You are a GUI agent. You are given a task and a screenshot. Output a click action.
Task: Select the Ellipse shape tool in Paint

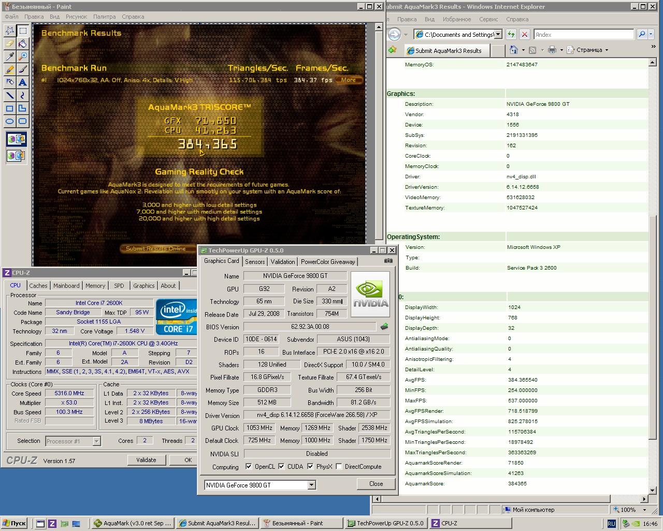[9, 121]
